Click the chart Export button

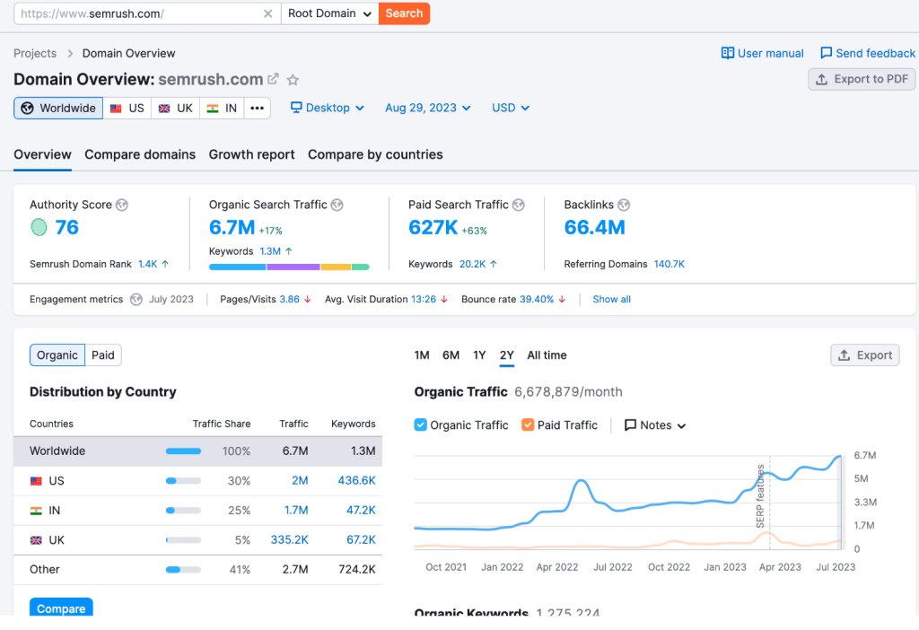tap(865, 355)
